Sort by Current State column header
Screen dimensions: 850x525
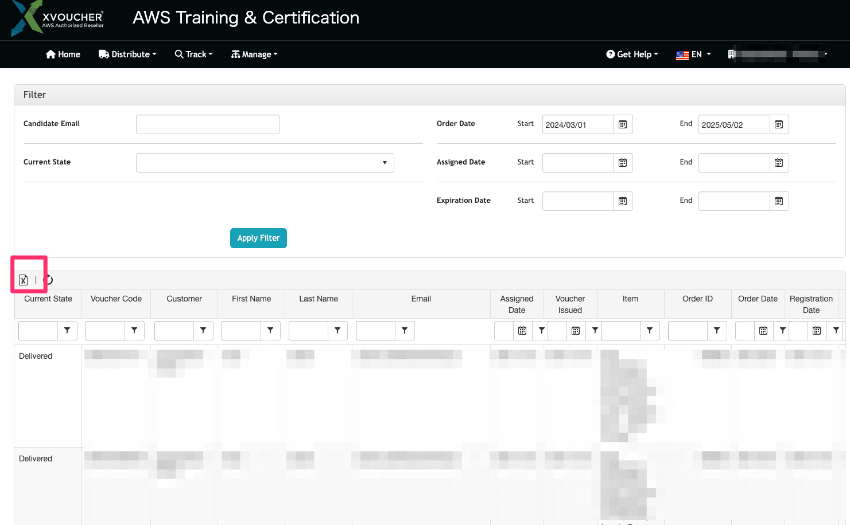[48, 299]
